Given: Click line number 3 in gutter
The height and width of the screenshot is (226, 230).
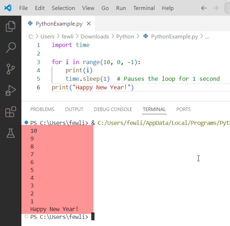Looking at the screenshot, I should tap(39, 62).
